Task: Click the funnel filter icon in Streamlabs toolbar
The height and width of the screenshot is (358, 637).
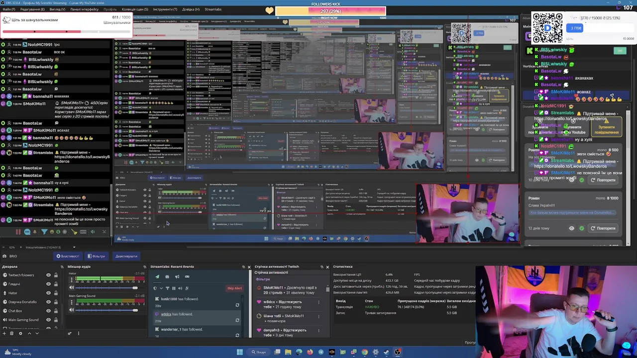Action: (167, 288)
